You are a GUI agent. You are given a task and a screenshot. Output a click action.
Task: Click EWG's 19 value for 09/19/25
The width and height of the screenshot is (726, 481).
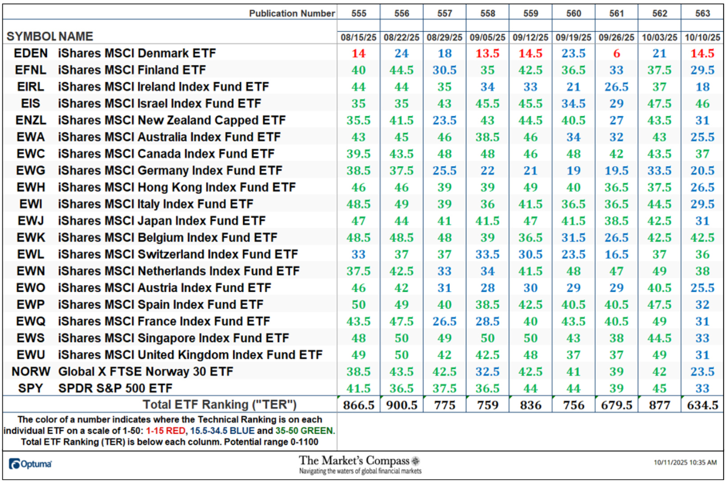pyautogui.click(x=573, y=171)
